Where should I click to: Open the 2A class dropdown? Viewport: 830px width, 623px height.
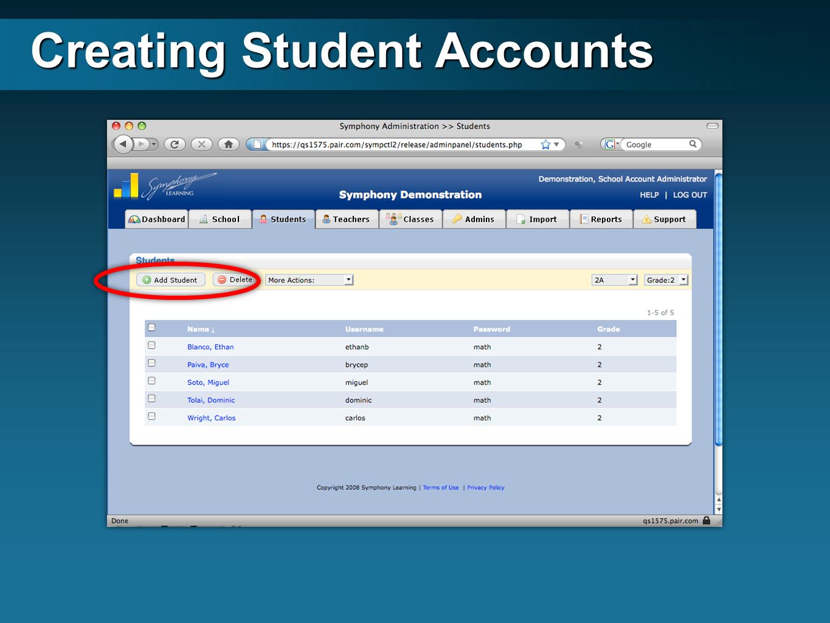click(614, 280)
